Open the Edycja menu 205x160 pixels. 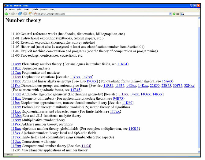click(12, 9)
